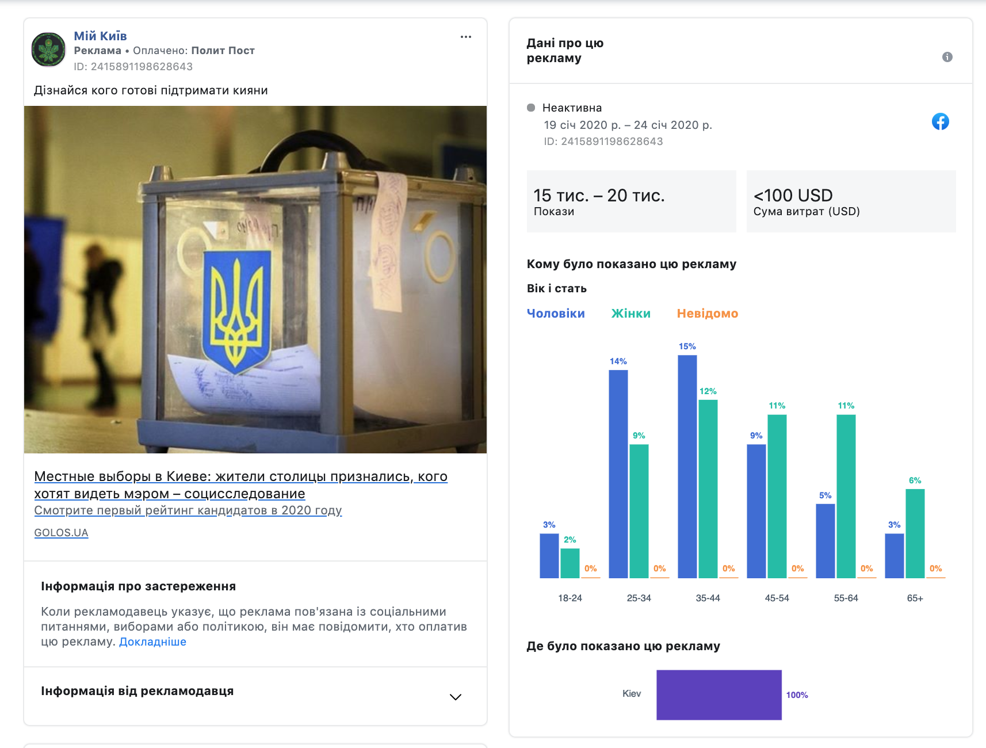The image size is (986, 748).
Task: Click the Покази impressions stat box
Action: [x=631, y=201]
